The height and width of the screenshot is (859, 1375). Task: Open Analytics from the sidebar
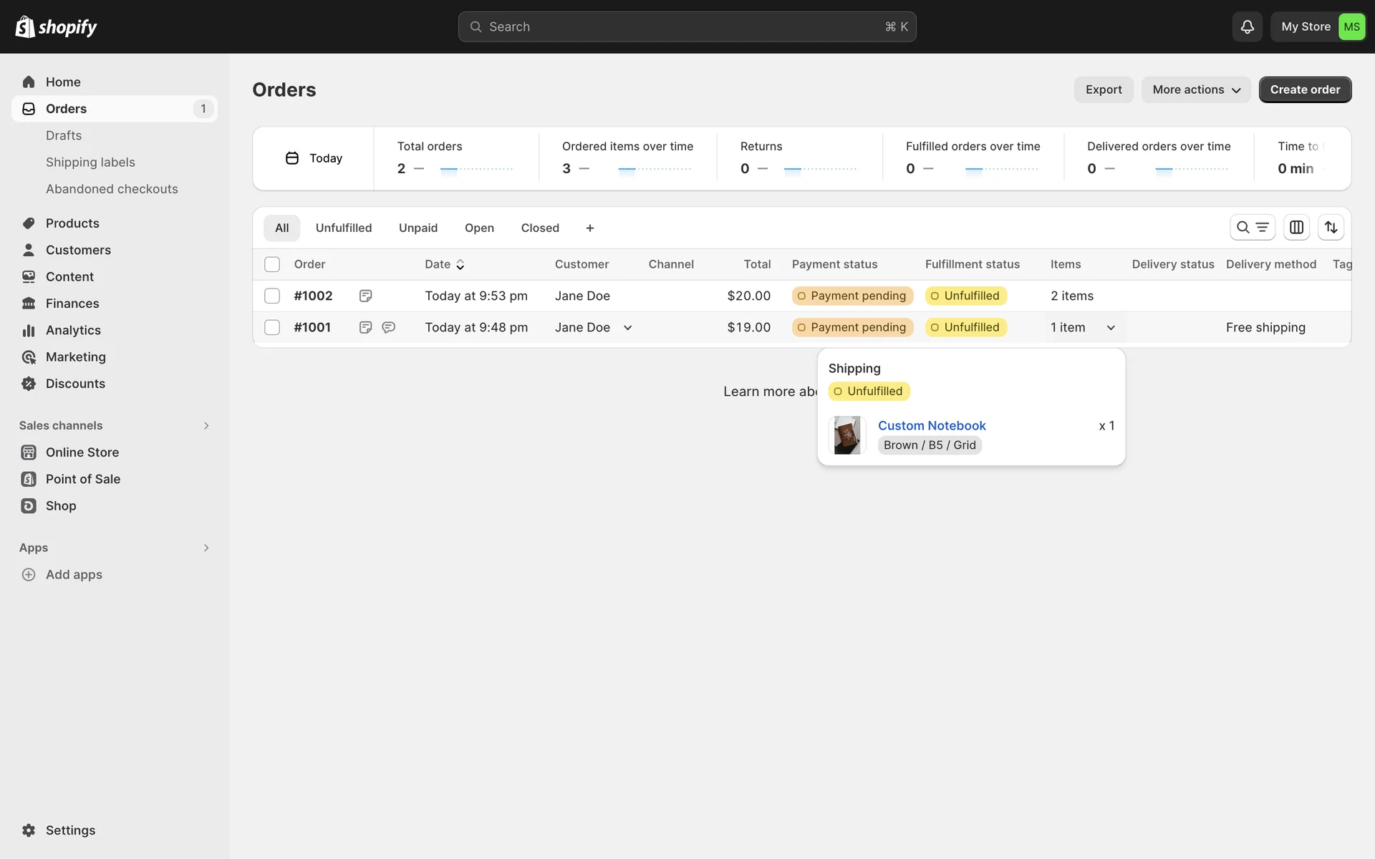[x=73, y=330]
